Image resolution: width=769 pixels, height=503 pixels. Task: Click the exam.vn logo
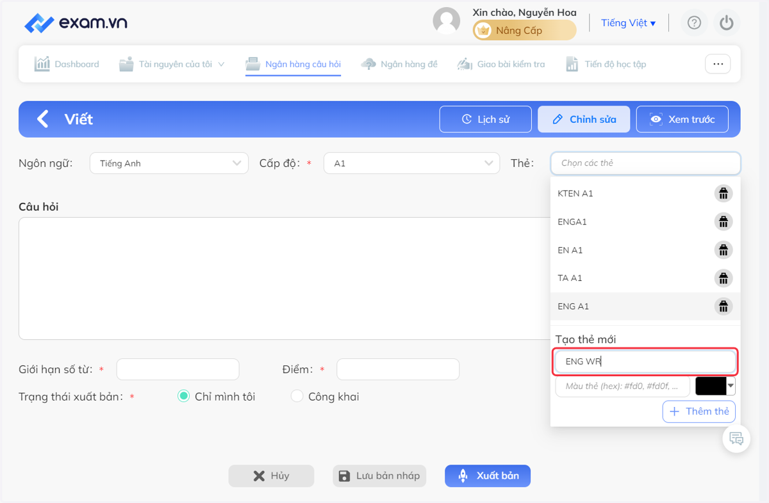click(x=76, y=23)
